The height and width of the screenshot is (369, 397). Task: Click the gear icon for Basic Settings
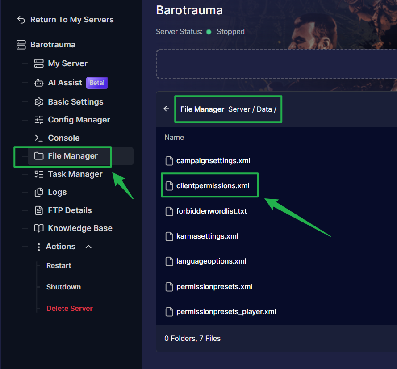(39, 102)
